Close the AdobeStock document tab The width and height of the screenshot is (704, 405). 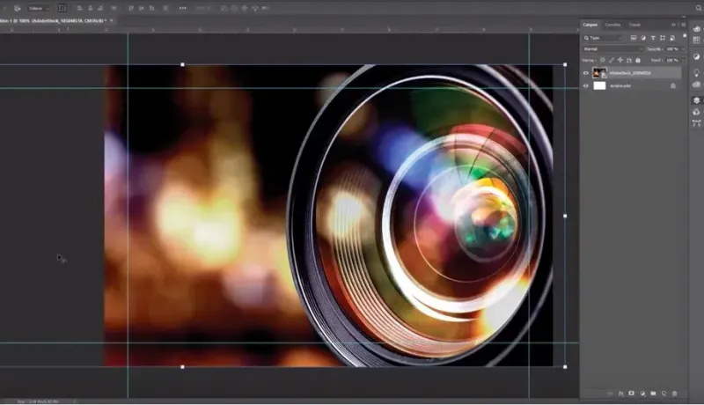[112, 20]
